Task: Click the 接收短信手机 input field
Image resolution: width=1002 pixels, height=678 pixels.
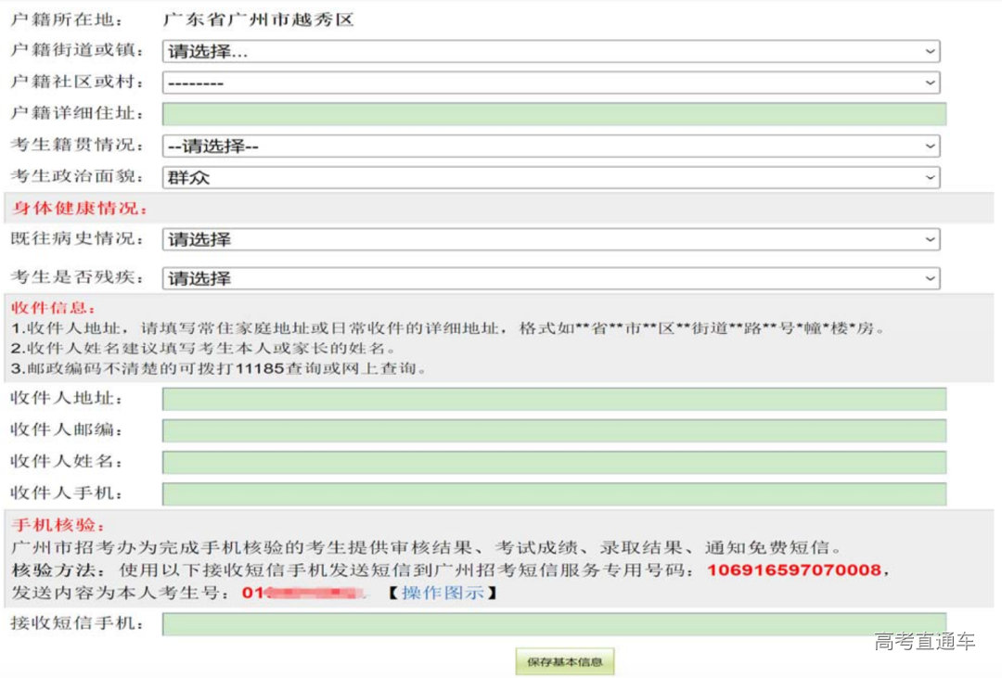Action: point(554,624)
